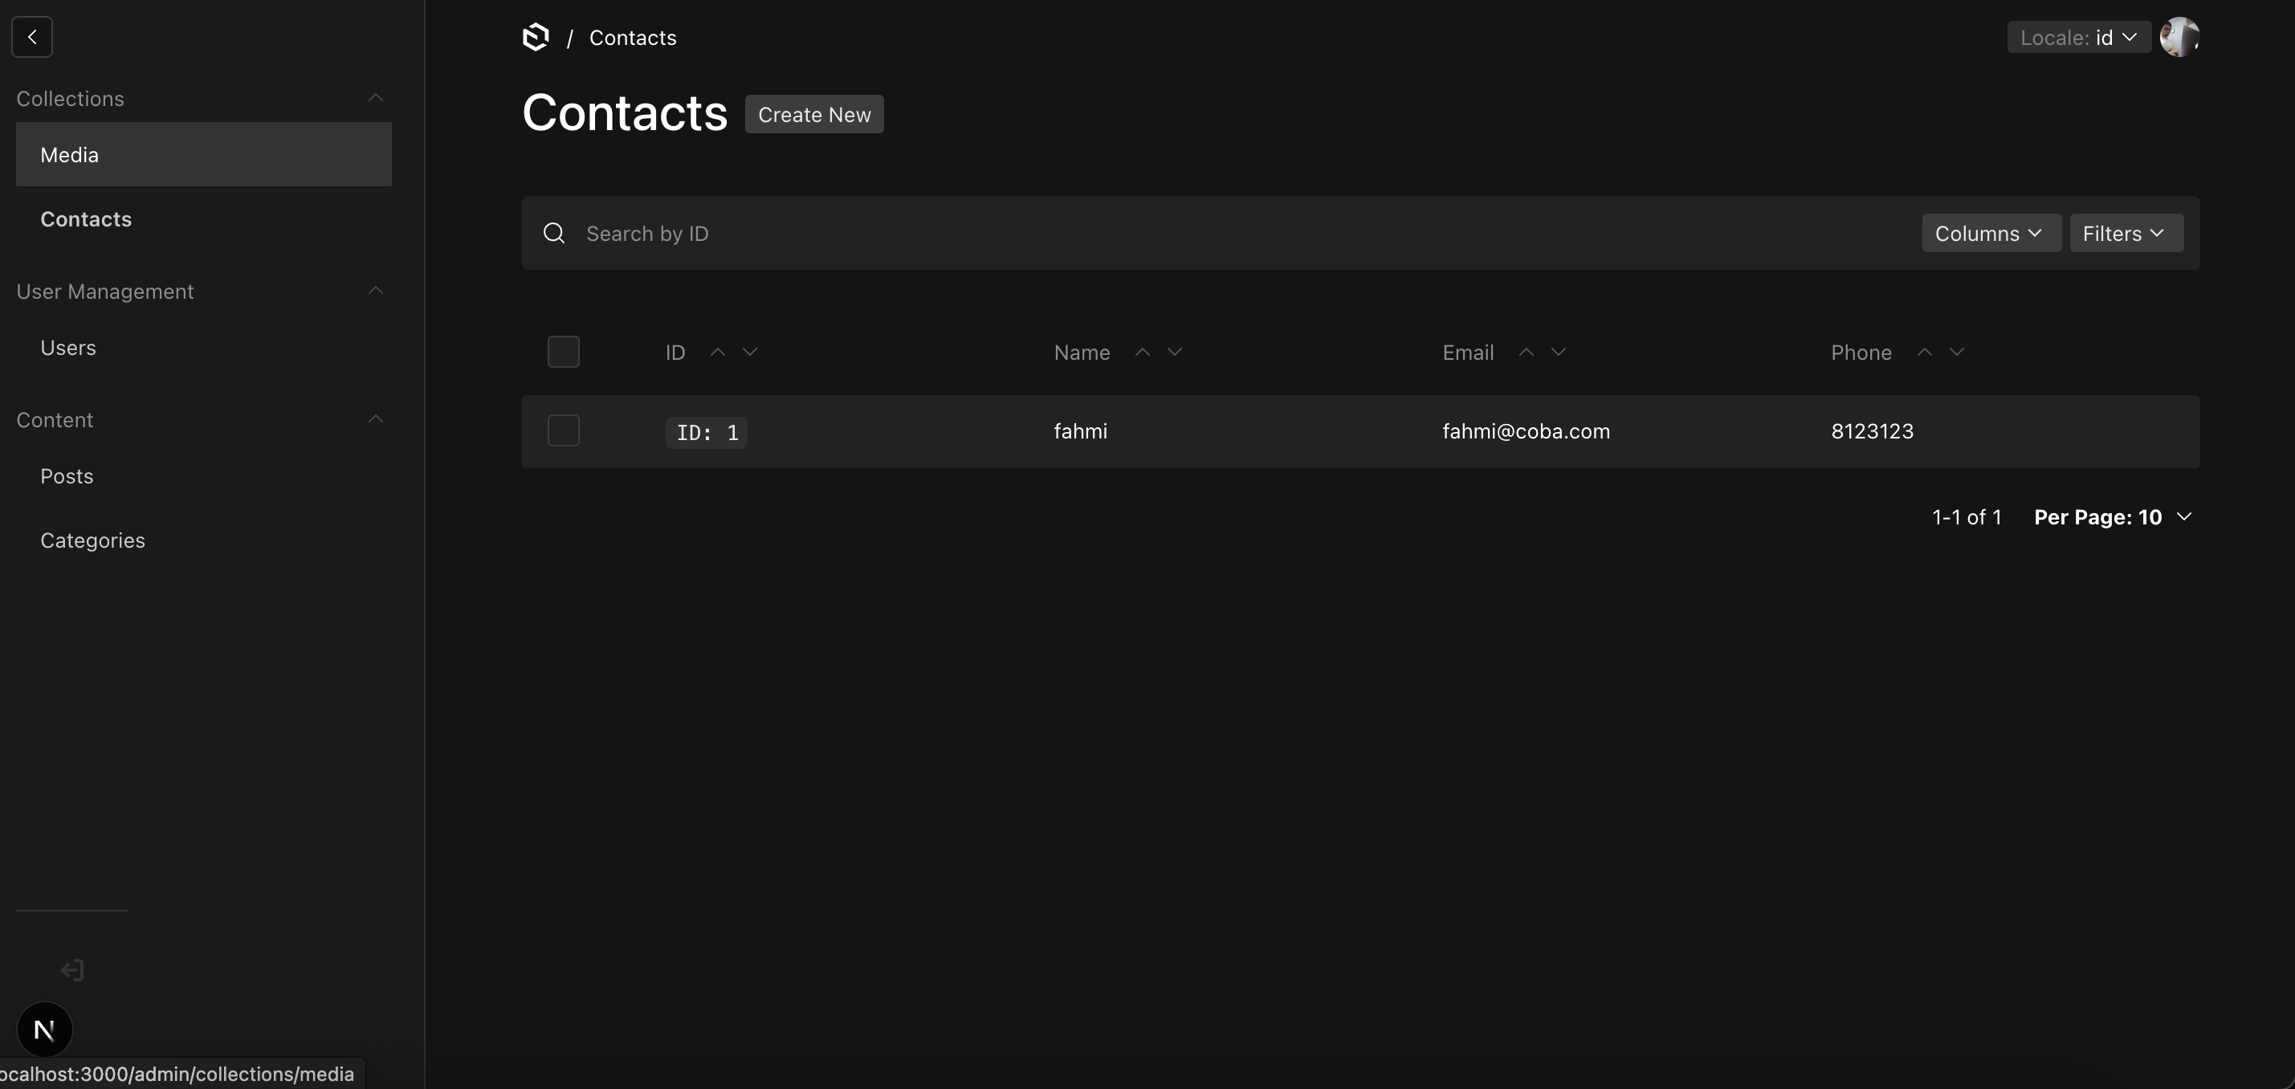Collapse the sidebar with the back chevron

pos(32,36)
